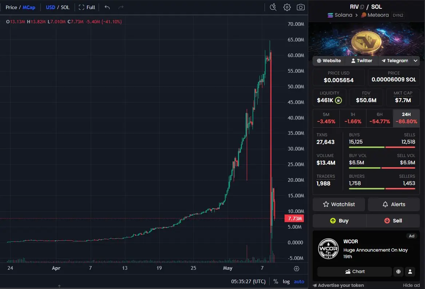Click the 0.00006009 SOL price value
The image size is (425, 289).
394,80
